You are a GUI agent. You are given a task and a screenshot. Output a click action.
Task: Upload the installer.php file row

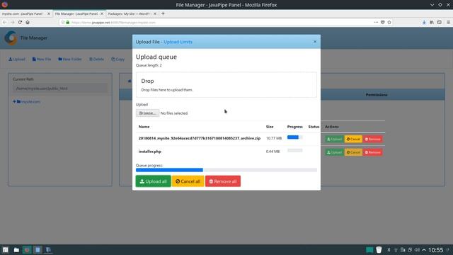click(x=334, y=152)
